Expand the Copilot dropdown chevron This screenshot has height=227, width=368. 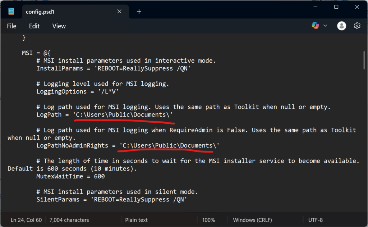tap(325, 26)
